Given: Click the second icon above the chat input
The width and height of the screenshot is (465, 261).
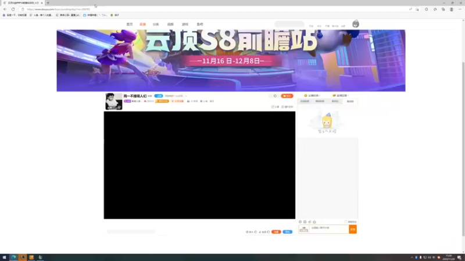Looking at the screenshot, I should pos(305,222).
